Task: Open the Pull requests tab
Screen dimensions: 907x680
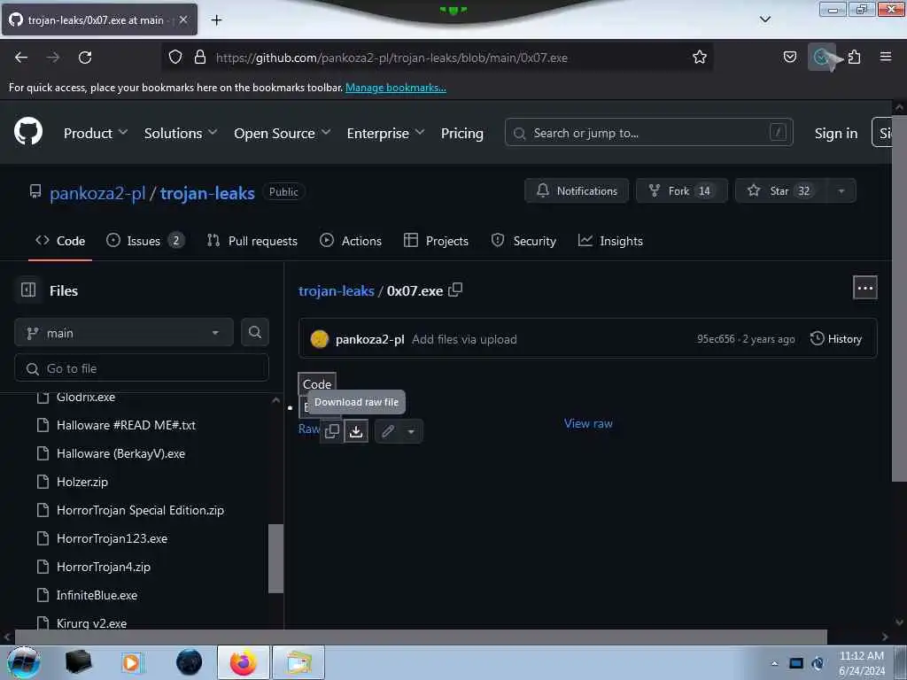Action: pos(252,241)
